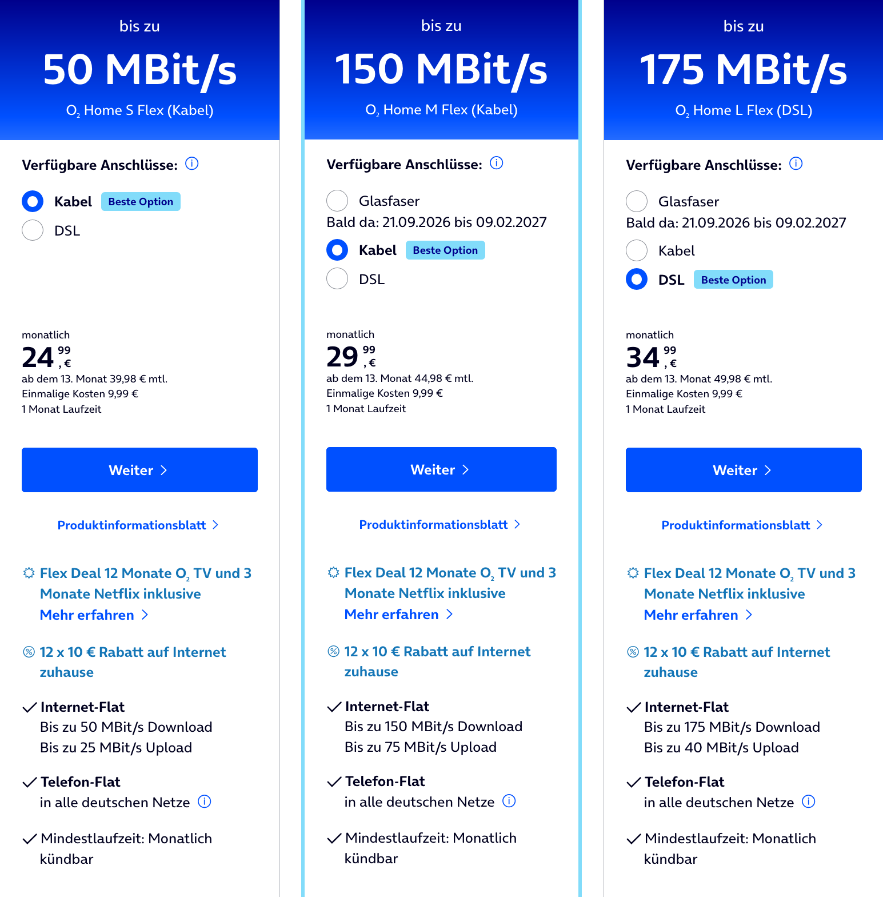
Task: Click info icon beside Verfügbare Anschlüsse, 50 MBit/s plan
Action: tap(192, 164)
